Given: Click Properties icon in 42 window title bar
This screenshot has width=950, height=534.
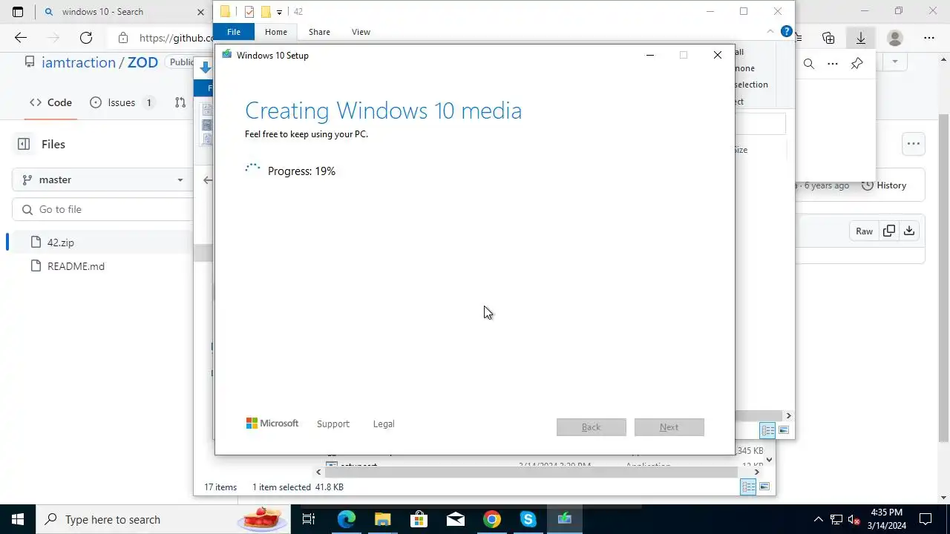Looking at the screenshot, I should [x=249, y=12].
